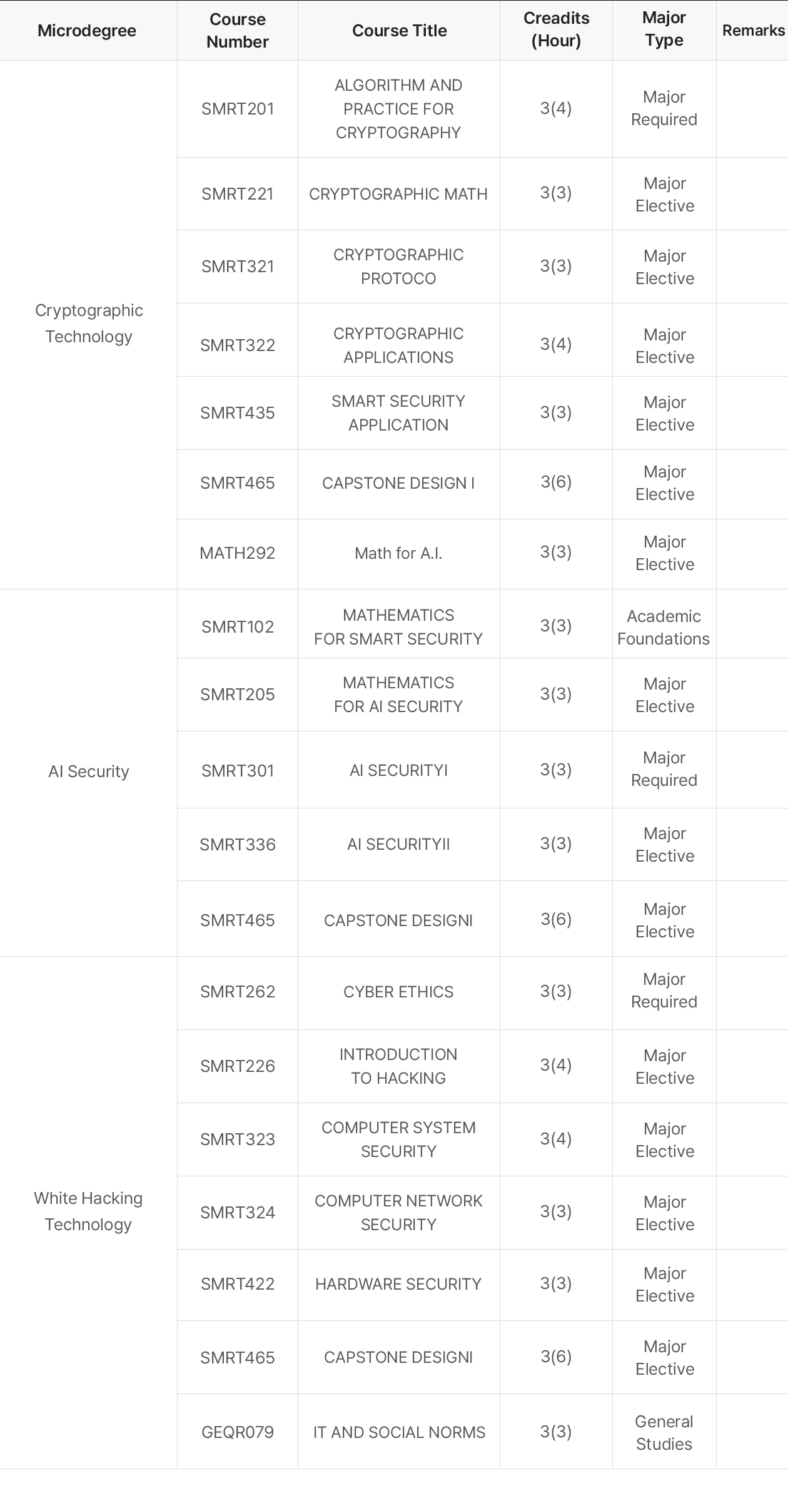Viewport: 788px width, 1488px height.
Task: Select the INTRODUCTION TO HACKING course title
Action: click(x=398, y=1066)
